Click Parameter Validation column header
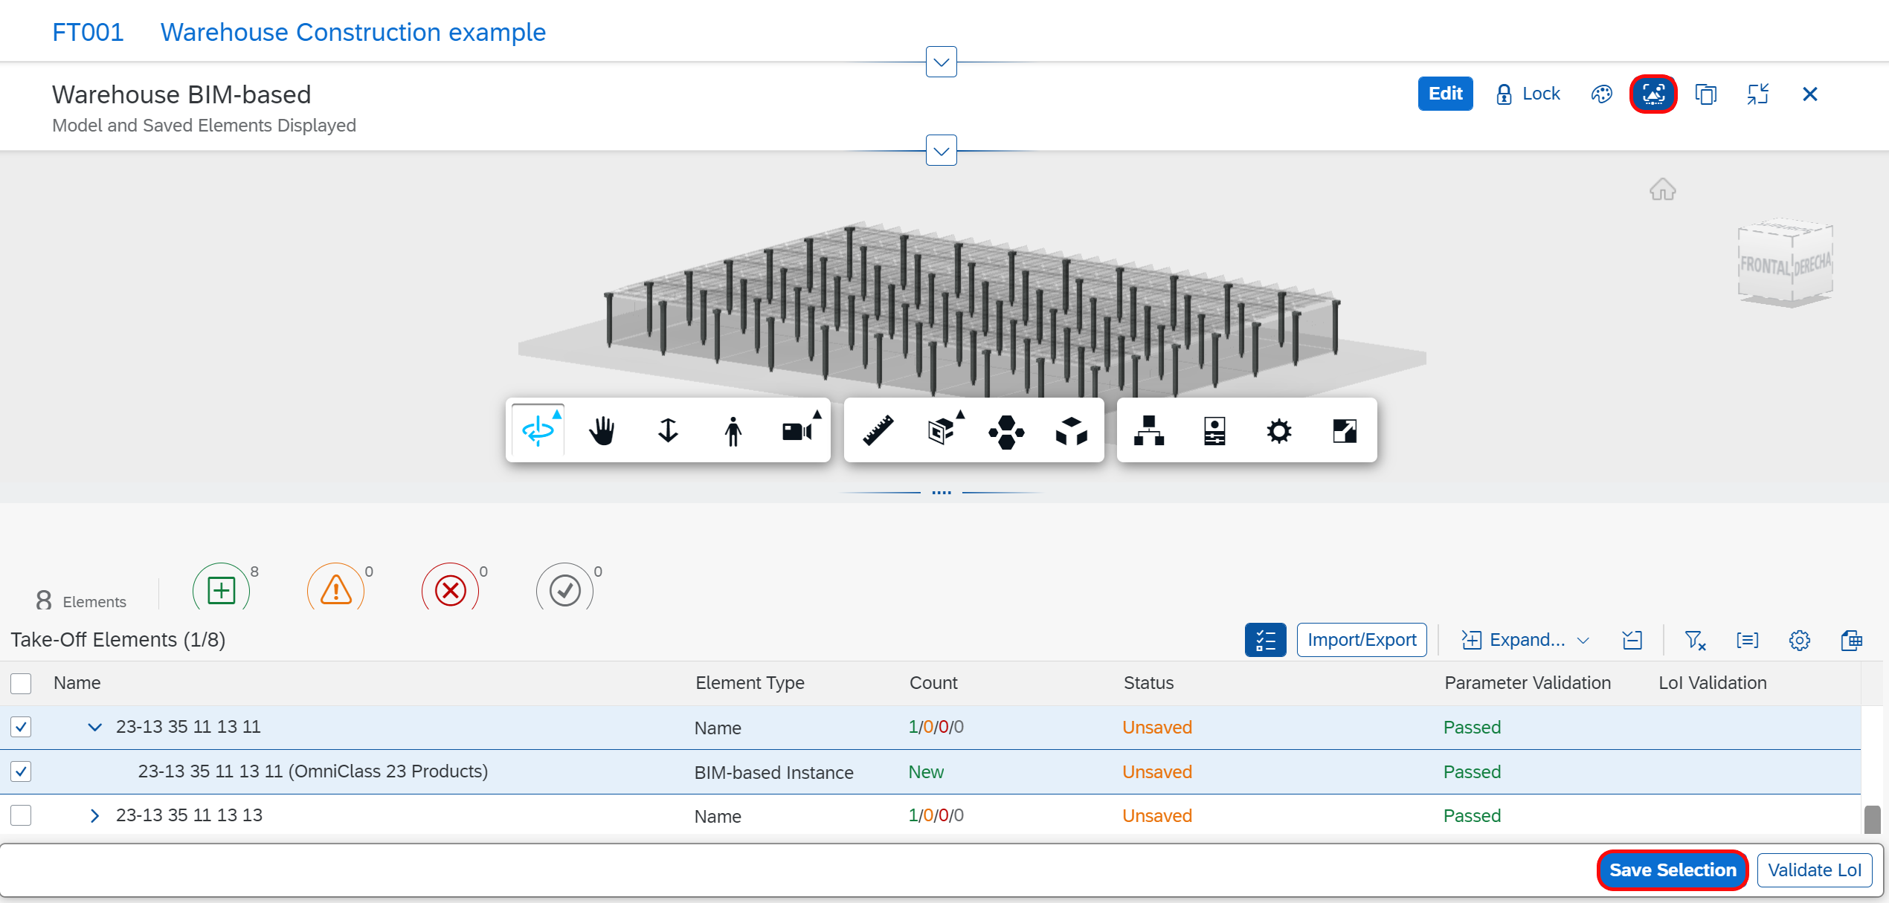The height and width of the screenshot is (903, 1889). [1528, 683]
